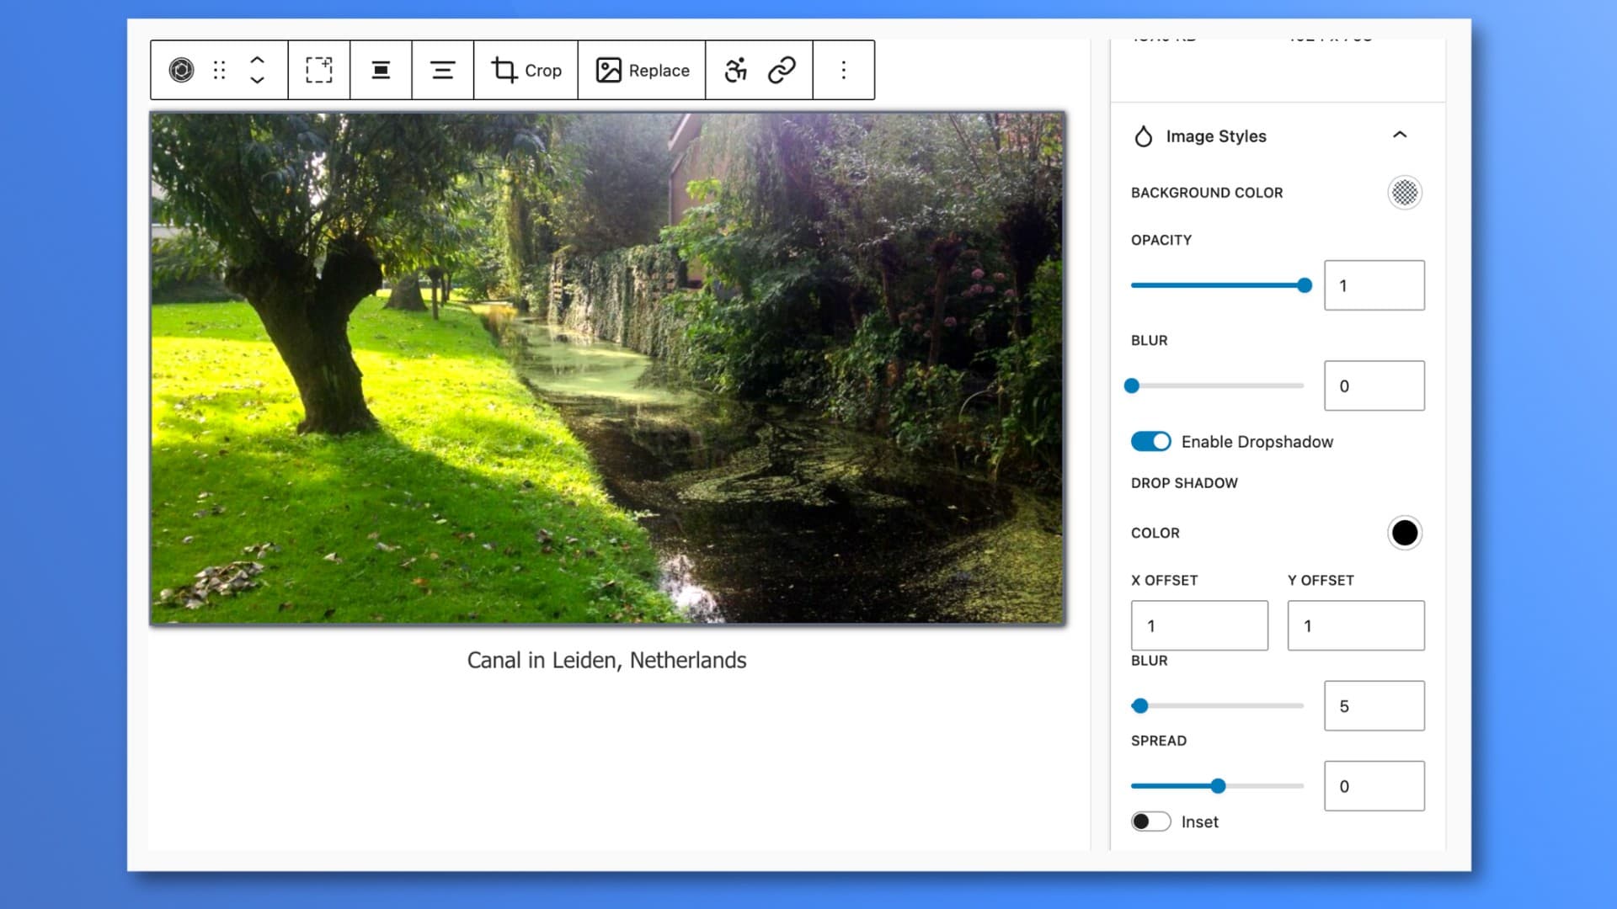1617x909 pixels.
Task: Open the more options three-dot menu
Action: 843,70
